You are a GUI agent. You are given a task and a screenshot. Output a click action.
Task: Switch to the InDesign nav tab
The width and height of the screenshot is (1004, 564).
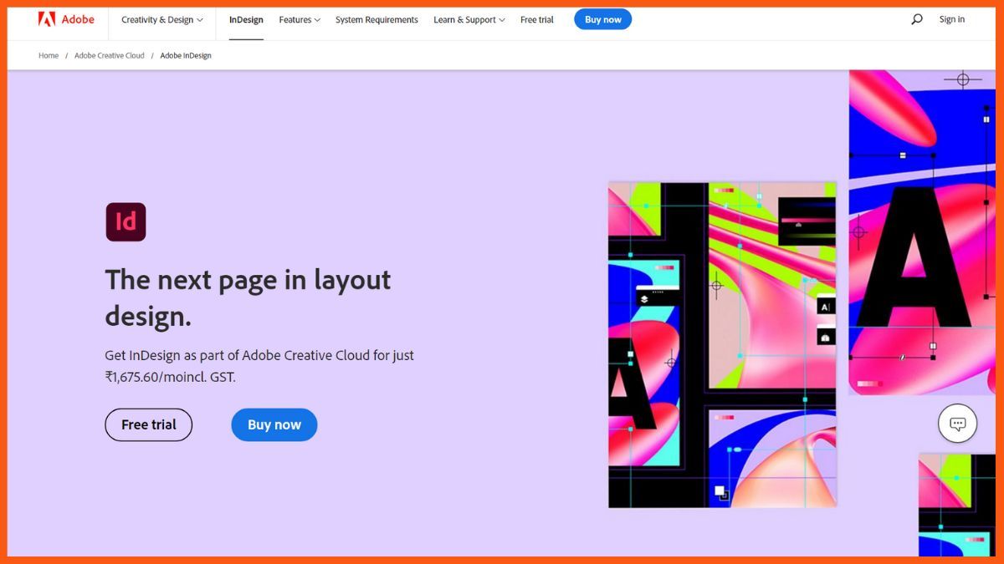click(246, 19)
